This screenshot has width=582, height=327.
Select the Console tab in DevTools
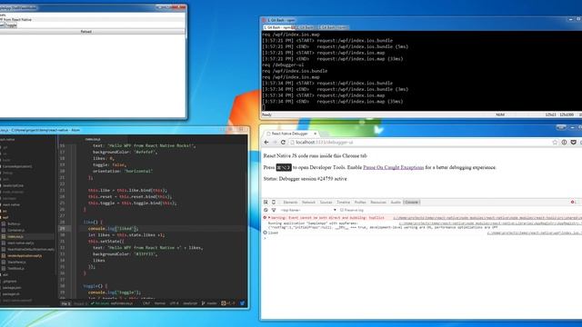pyautogui.click(x=411, y=202)
